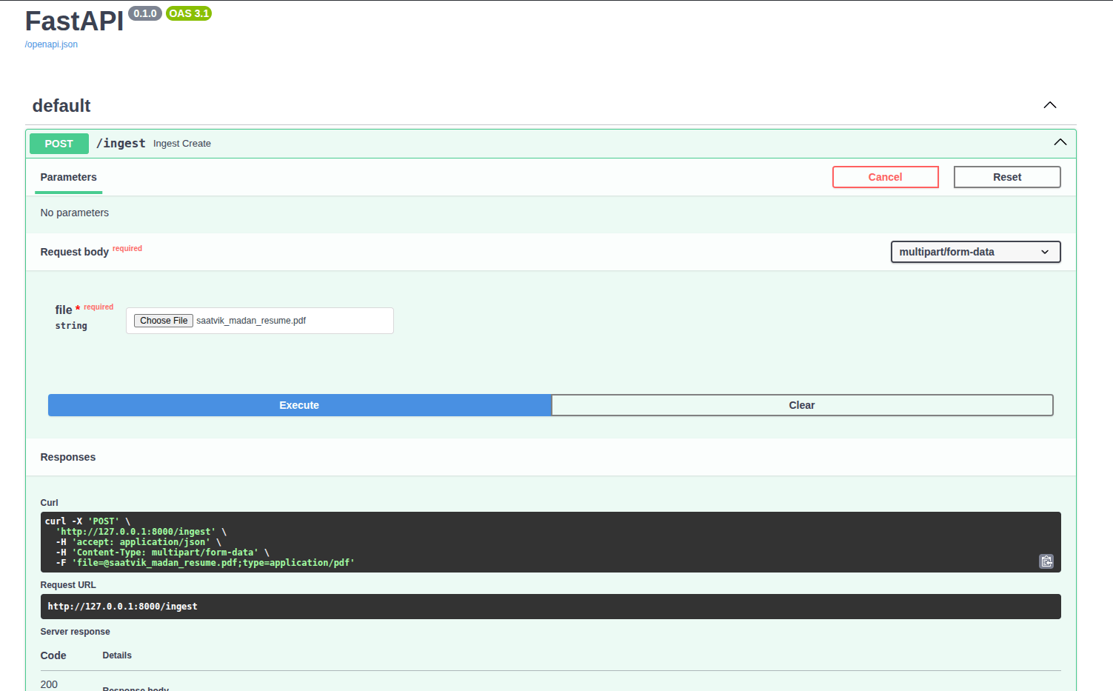Image resolution: width=1113 pixels, height=691 pixels.
Task: Click the saatvik_madan_resume.pdf file name
Action: click(x=251, y=321)
